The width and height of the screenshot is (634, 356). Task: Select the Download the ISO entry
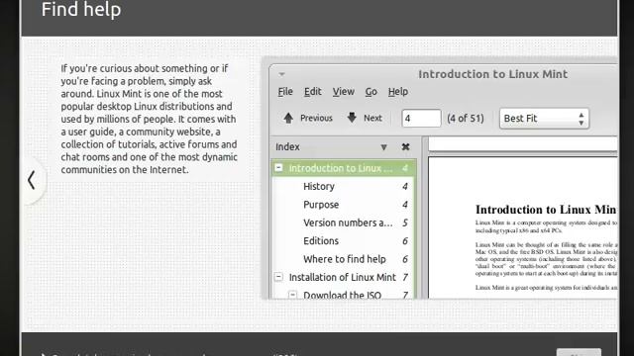click(x=342, y=295)
